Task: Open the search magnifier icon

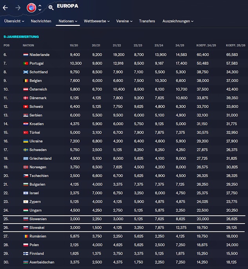Action: [x=51, y=7]
